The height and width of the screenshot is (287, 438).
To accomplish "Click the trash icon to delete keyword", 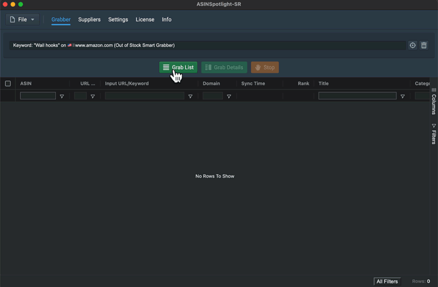I will (x=424, y=46).
